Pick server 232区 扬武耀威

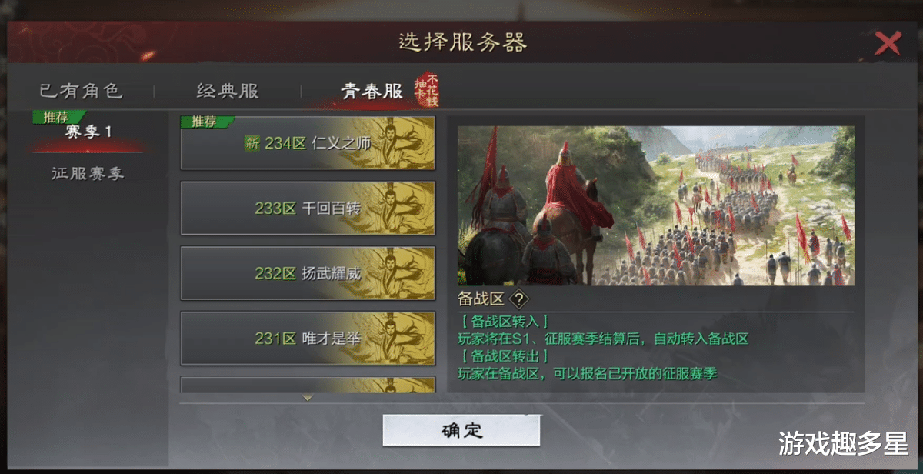pyautogui.click(x=308, y=273)
